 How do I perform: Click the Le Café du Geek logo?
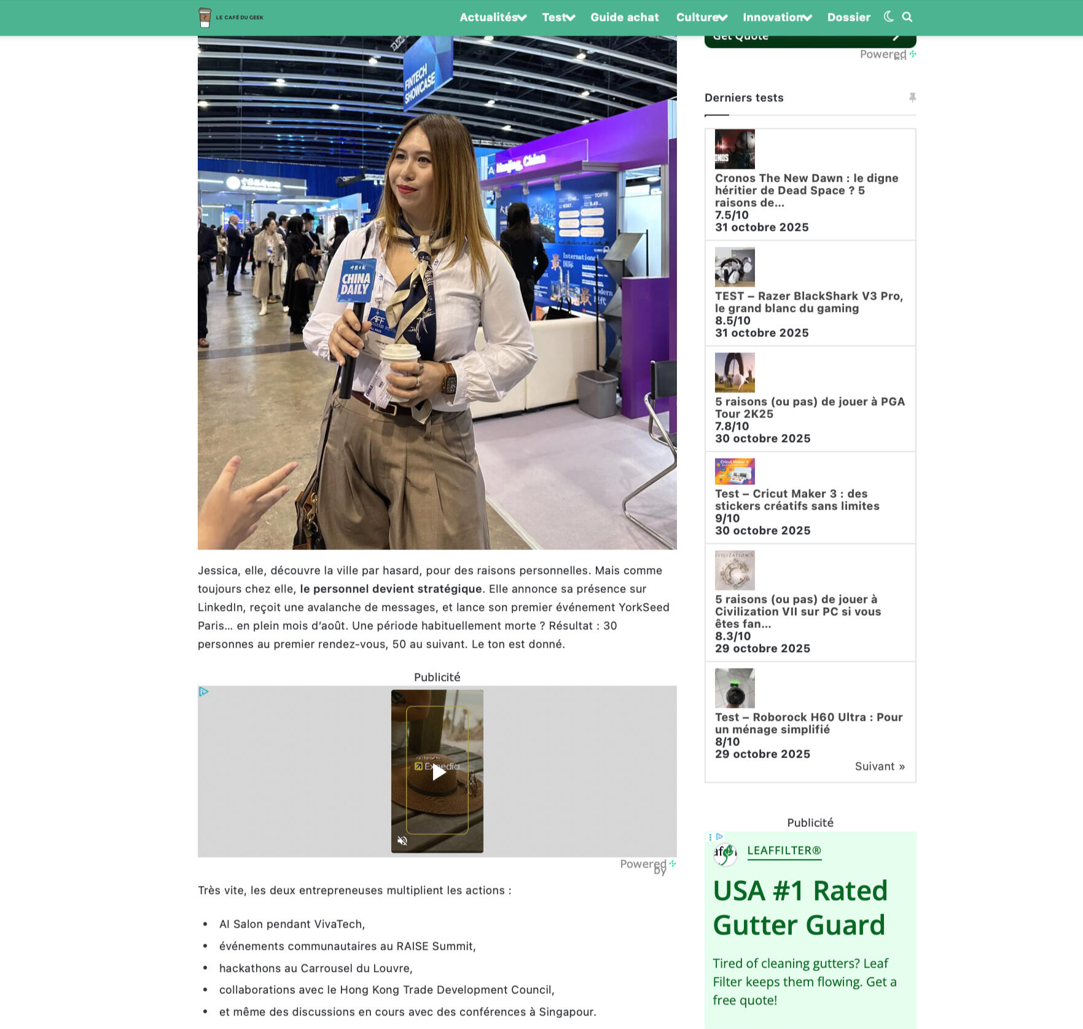point(231,17)
